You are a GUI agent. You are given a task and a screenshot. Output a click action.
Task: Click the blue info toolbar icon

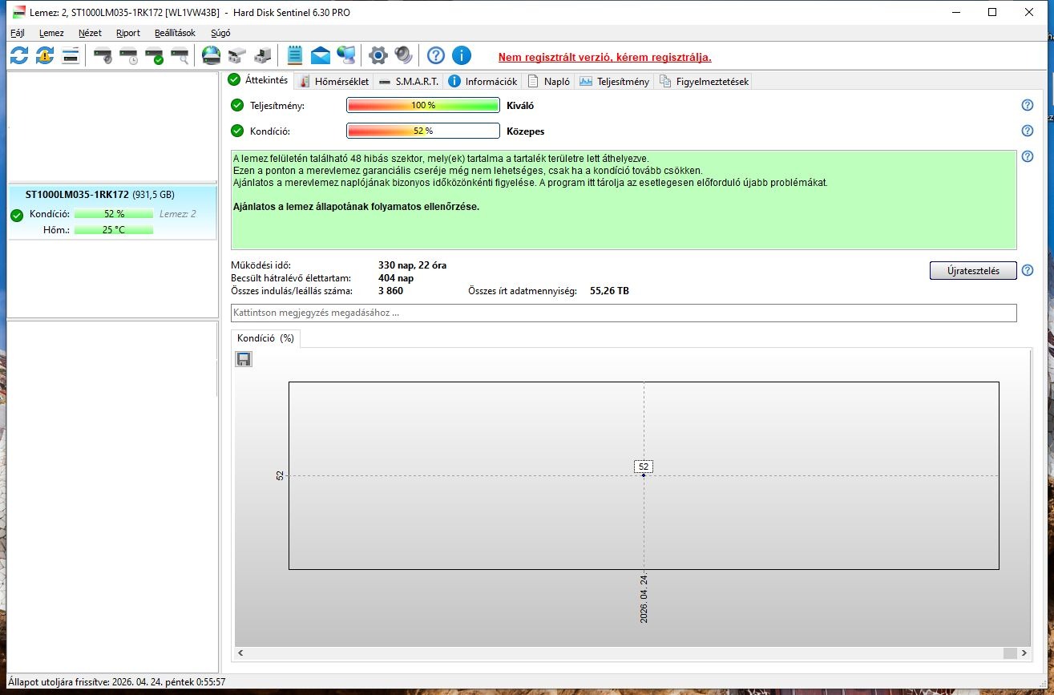462,55
